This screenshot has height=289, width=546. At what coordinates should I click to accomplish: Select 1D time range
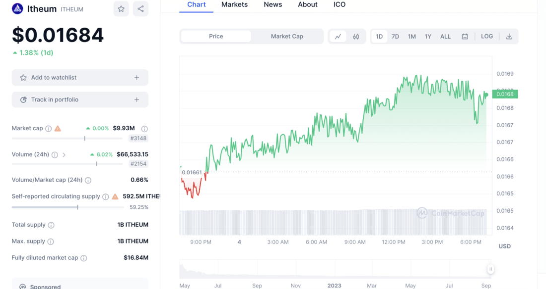[379, 37]
